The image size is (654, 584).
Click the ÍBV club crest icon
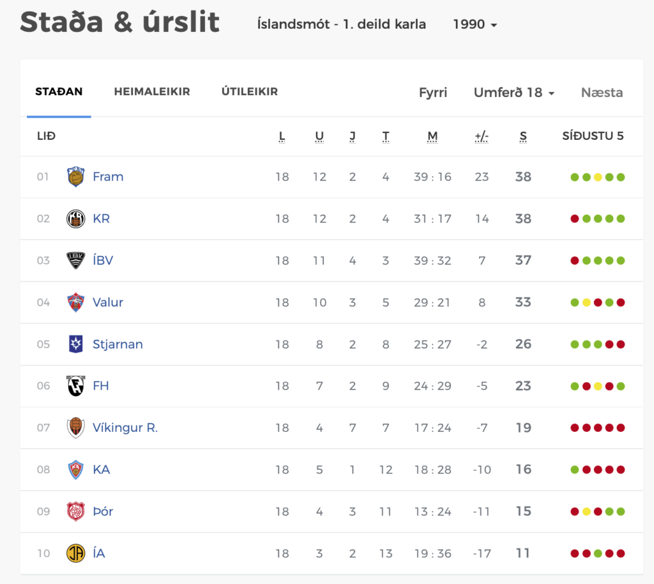(75, 260)
